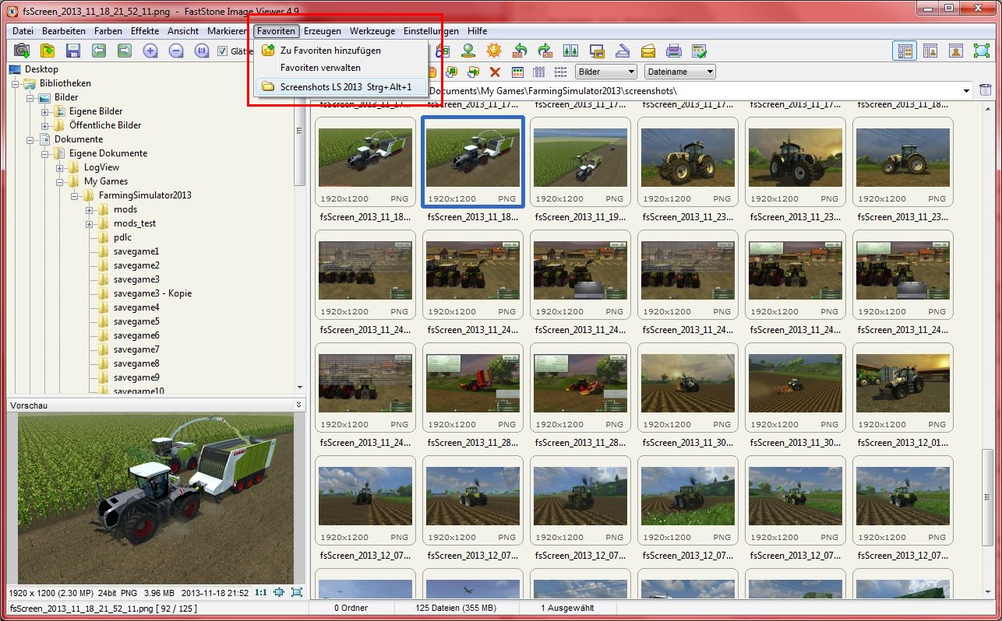
Task: Select Screenshots LS 2013 favorite entry
Action: click(x=345, y=86)
